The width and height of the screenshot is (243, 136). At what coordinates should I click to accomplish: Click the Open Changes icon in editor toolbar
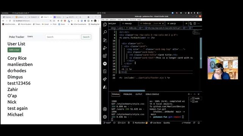pos(191,23)
